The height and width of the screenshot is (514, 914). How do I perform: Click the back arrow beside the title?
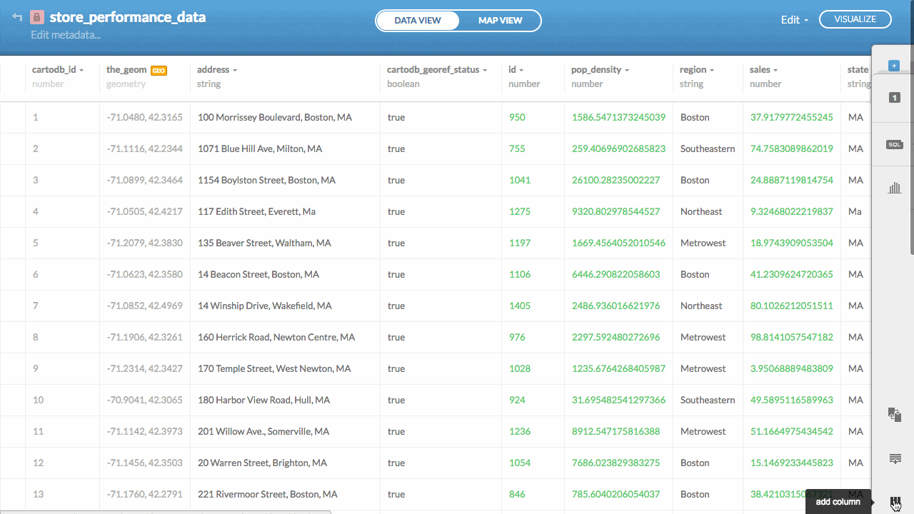point(17,16)
